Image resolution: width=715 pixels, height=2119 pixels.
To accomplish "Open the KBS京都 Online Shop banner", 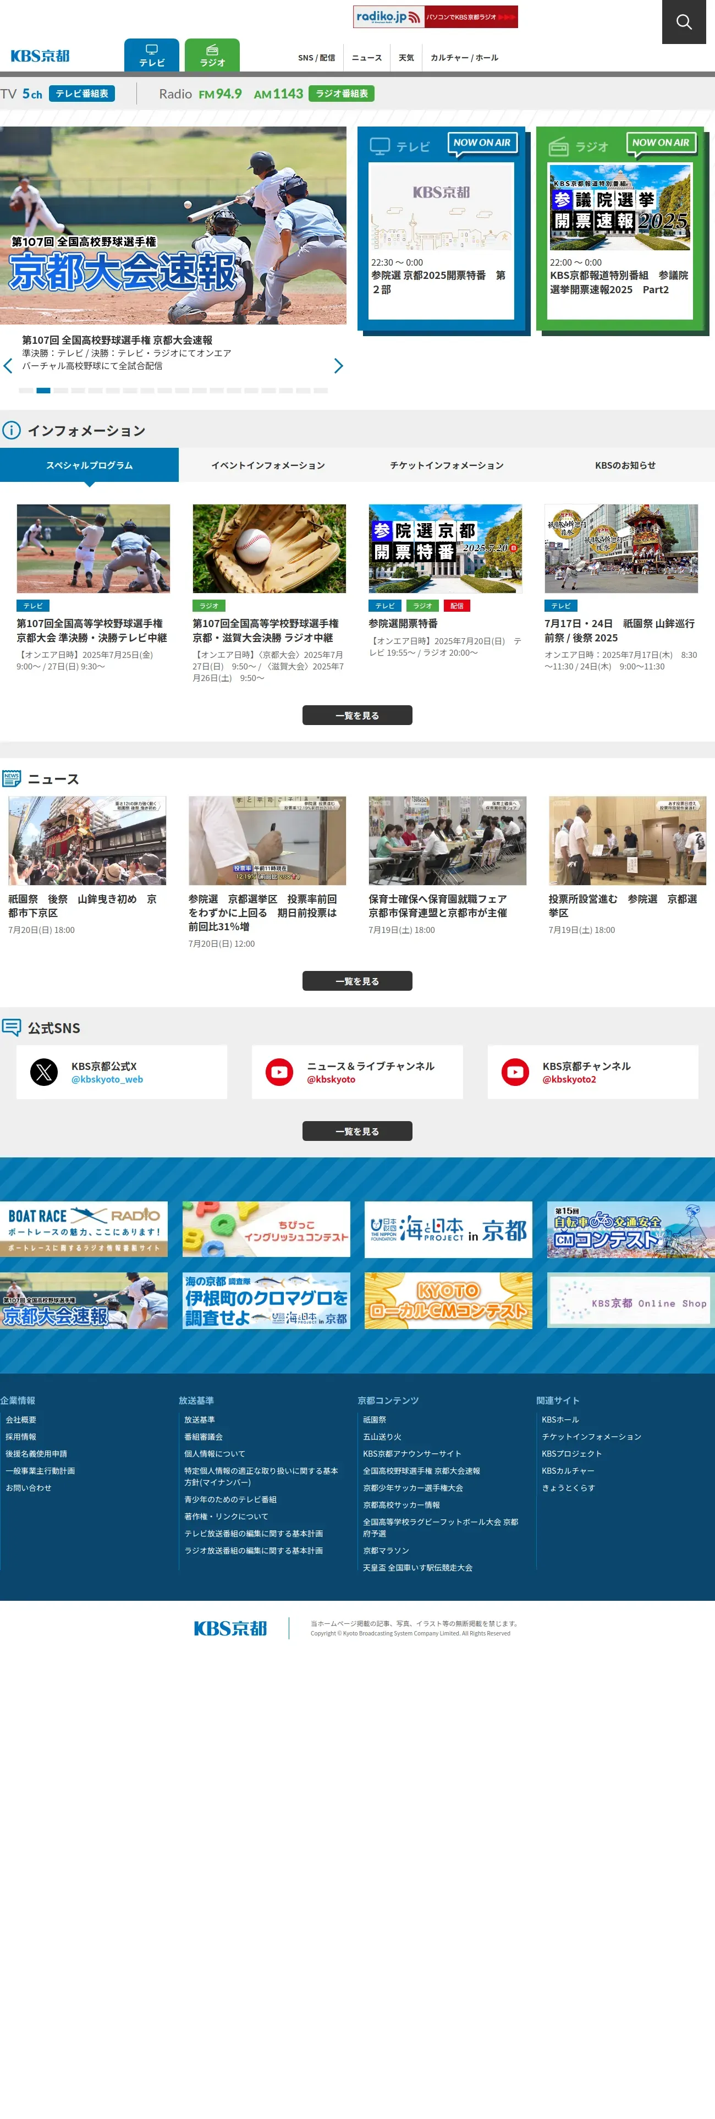I will click(631, 1300).
